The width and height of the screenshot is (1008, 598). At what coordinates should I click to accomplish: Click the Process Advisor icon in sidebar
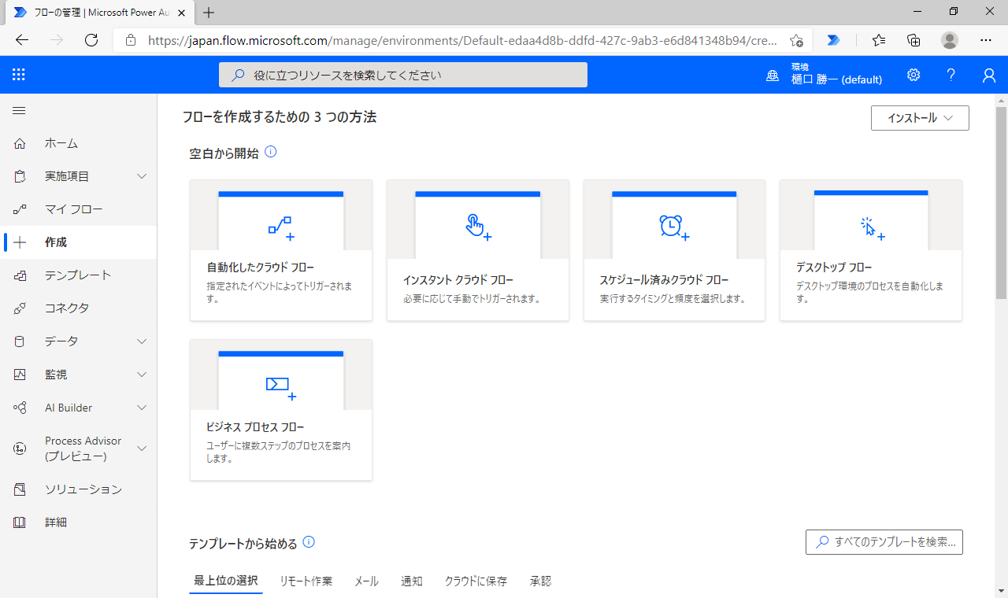point(20,448)
